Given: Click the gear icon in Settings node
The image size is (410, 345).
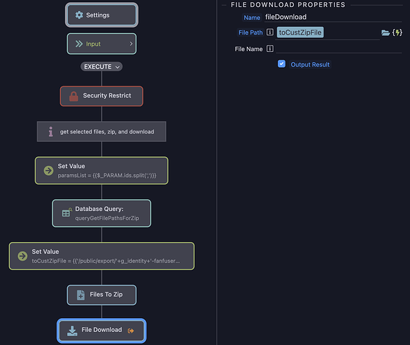Looking at the screenshot, I should (x=79, y=15).
